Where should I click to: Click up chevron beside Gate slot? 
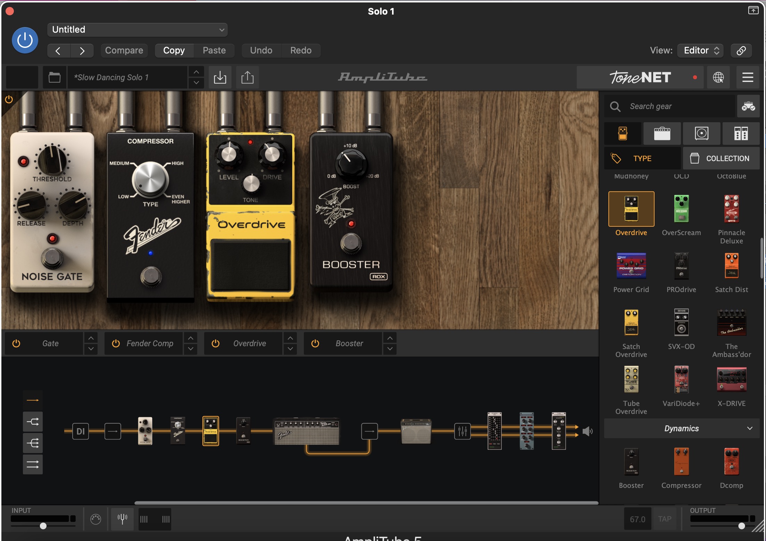click(91, 338)
